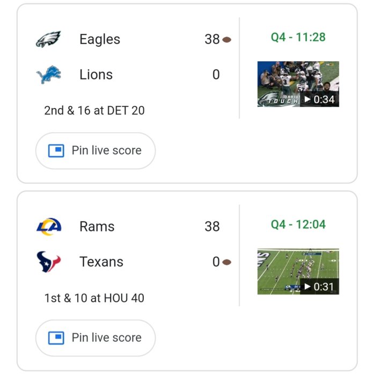This screenshot has height=376, width=374.
Task: Click the 2nd & 16 at DET 20 status
Action: (x=94, y=111)
